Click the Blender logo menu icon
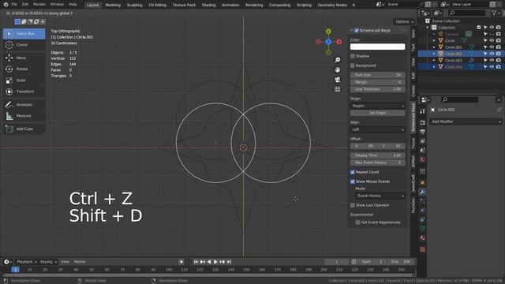This screenshot has height=284, width=505. tap(6, 5)
